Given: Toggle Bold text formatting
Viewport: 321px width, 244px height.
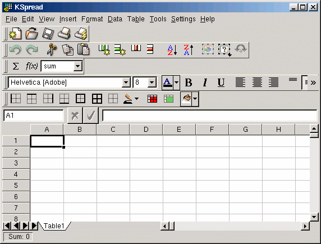Looking at the screenshot, I should (x=189, y=82).
